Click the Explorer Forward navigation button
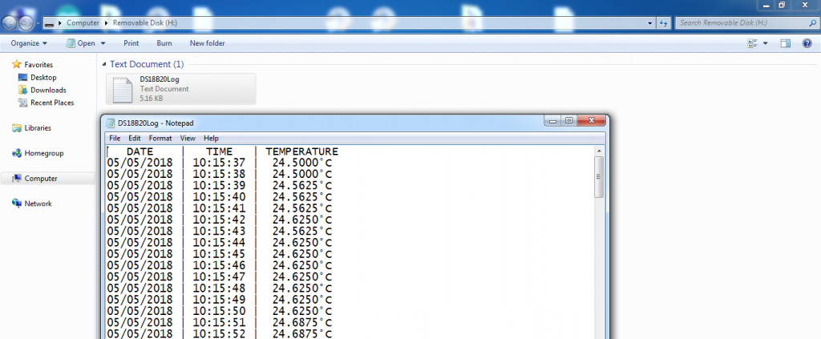The width and height of the screenshot is (821, 339). (26, 23)
